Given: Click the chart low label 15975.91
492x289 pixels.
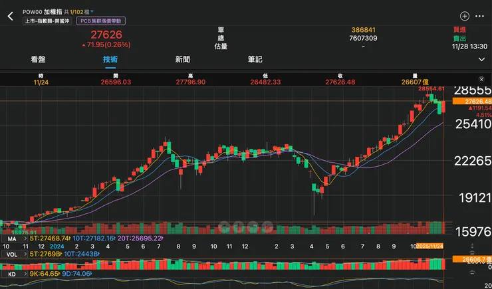Looking at the screenshot, I should tap(24, 233).
